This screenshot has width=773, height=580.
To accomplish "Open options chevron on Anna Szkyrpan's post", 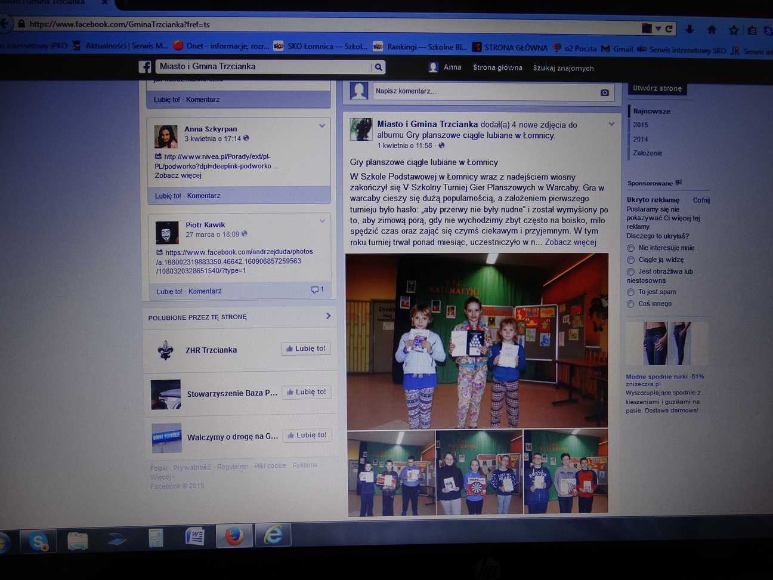I will click(322, 126).
